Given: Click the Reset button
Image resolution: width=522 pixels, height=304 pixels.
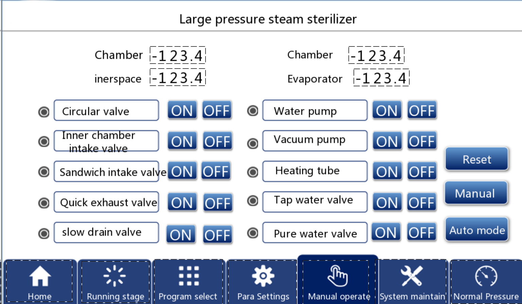Looking at the screenshot, I should click(x=477, y=159).
